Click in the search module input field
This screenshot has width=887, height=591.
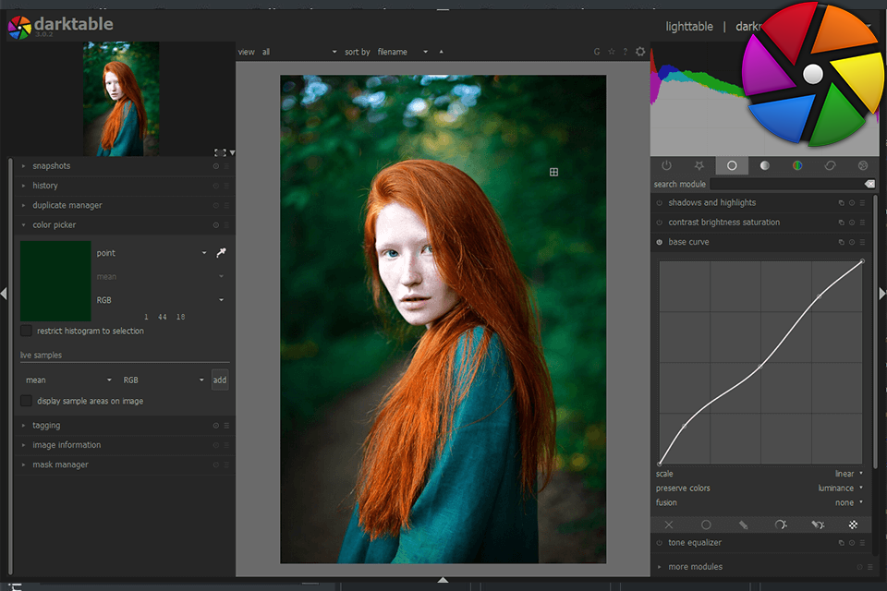pos(787,184)
